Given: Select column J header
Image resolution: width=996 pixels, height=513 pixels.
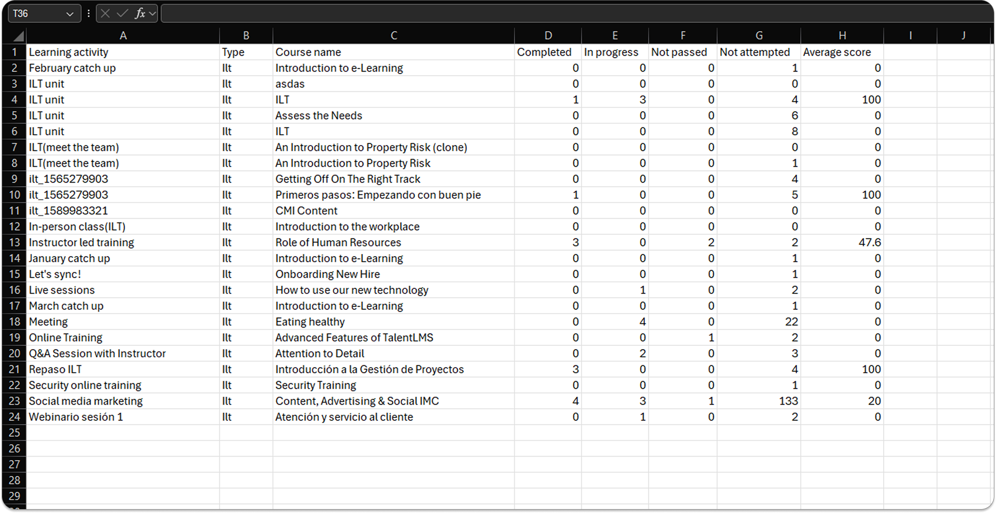Looking at the screenshot, I should tap(963, 36).
